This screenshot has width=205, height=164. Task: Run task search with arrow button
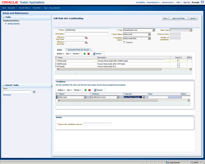tap(34, 92)
